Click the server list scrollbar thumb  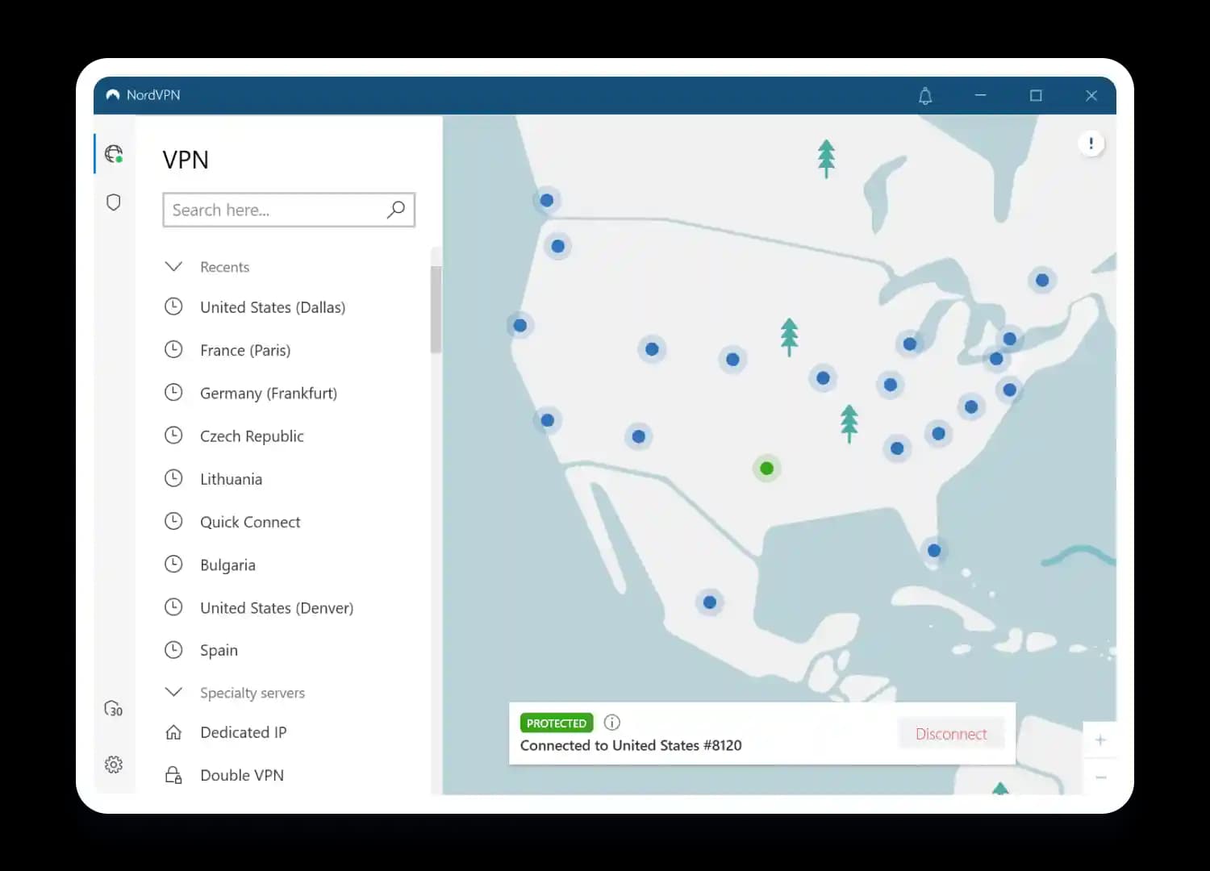click(x=436, y=309)
